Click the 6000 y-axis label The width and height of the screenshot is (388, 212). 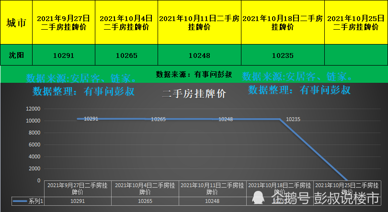pos(34,145)
